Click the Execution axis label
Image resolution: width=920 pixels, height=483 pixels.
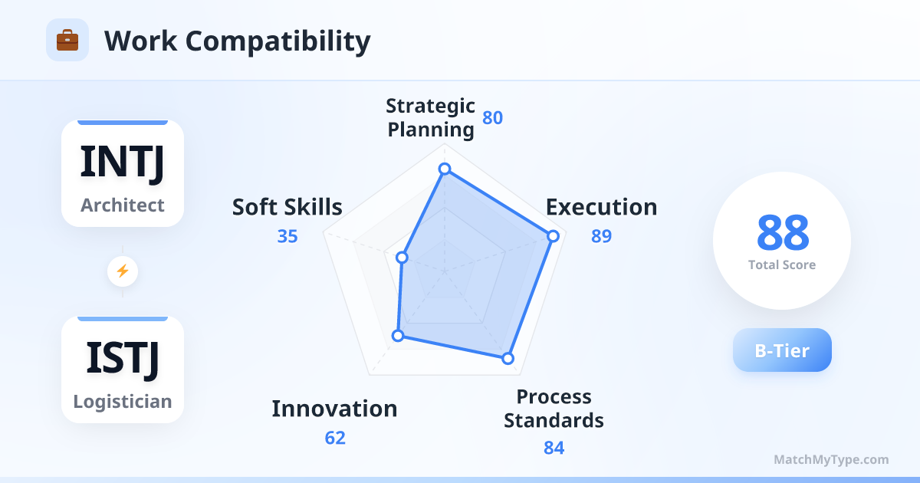click(x=601, y=207)
